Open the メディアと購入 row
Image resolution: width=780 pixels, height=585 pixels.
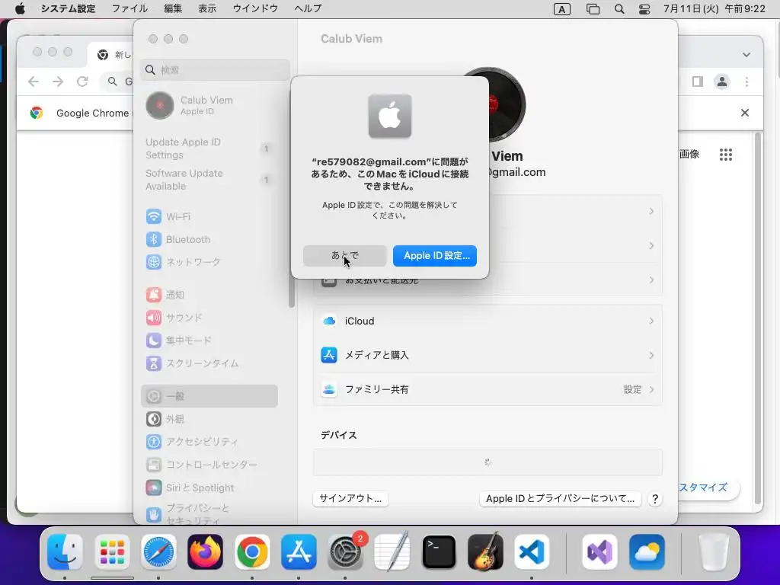487,355
